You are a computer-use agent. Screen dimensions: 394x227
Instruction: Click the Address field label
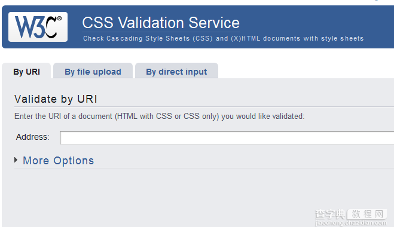point(33,137)
